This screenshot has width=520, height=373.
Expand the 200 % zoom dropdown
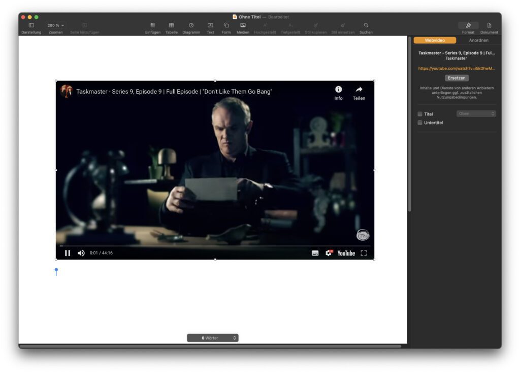click(x=55, y=25)
